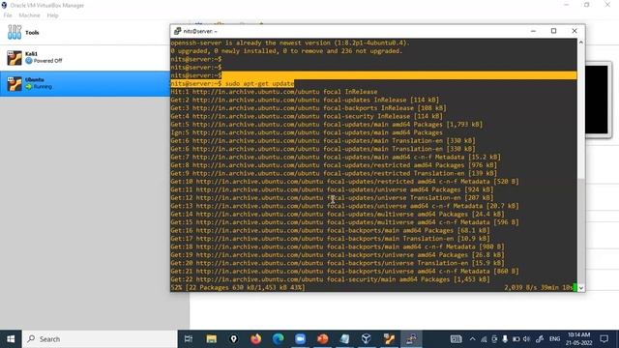Launch Firefox from the taskbar

pos(255,339)
